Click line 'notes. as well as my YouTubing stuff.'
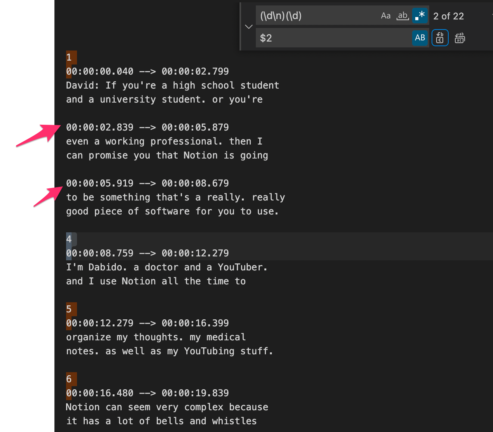Screen dimensions: 493x432 click(170, 351)
